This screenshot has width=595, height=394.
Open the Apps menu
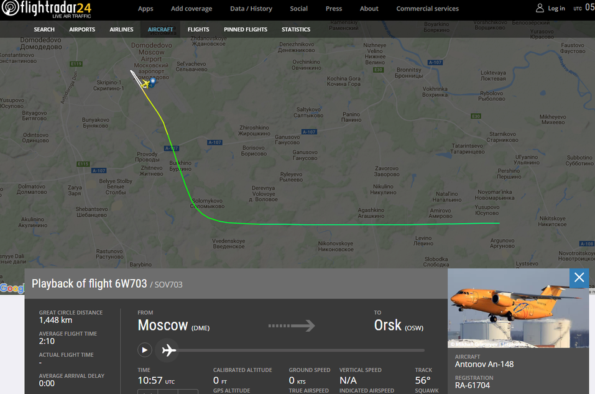point(145,8)
